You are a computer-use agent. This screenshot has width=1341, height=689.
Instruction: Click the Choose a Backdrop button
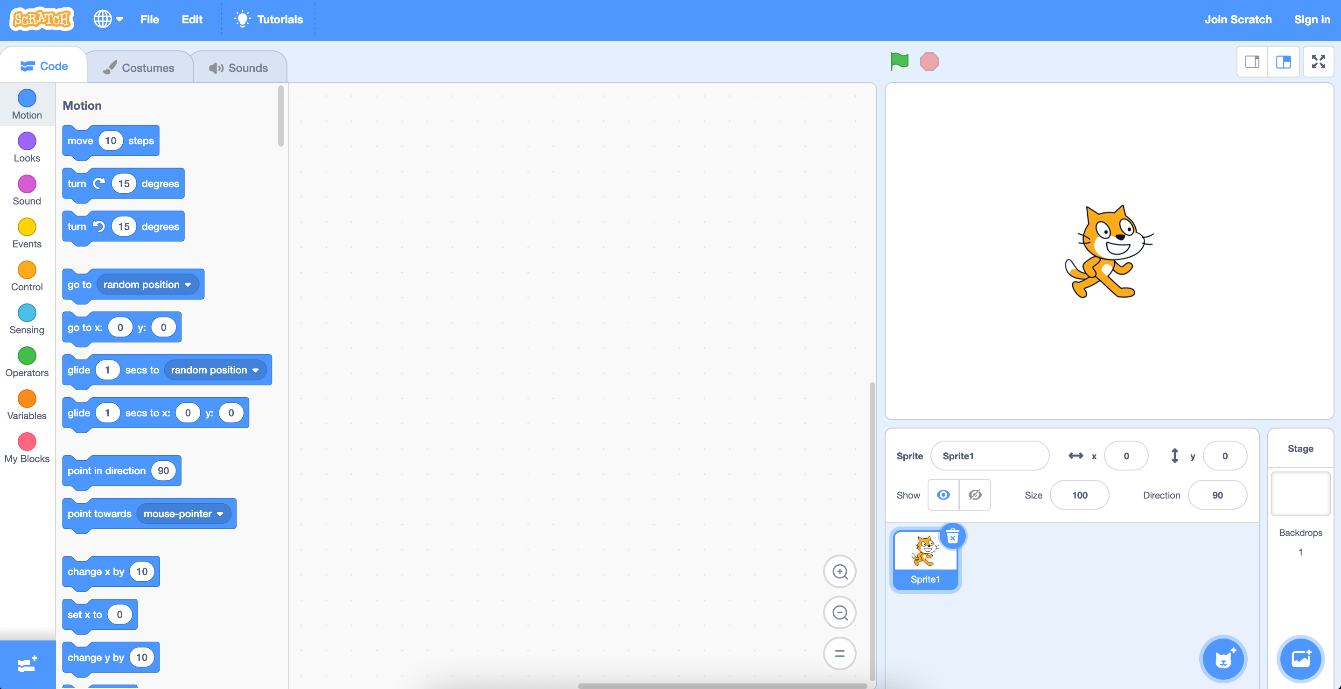click(x=1300, y=659)
